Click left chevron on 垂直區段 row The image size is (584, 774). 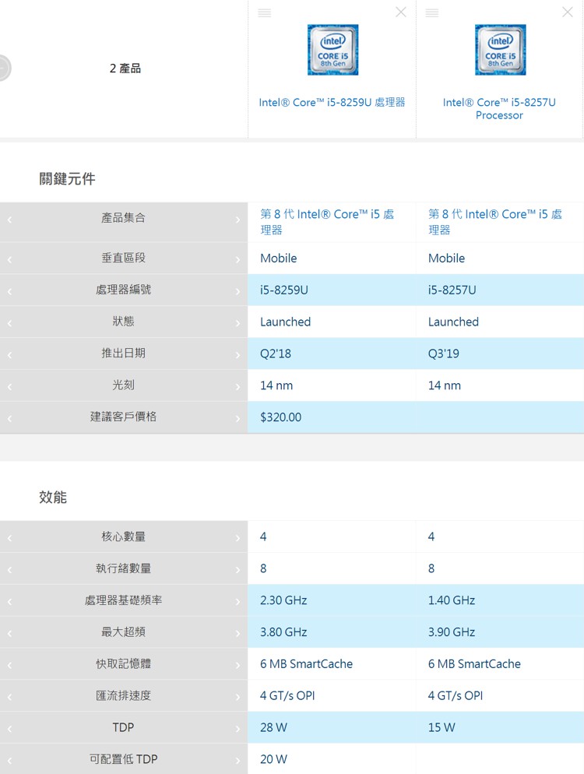(9, 259)
